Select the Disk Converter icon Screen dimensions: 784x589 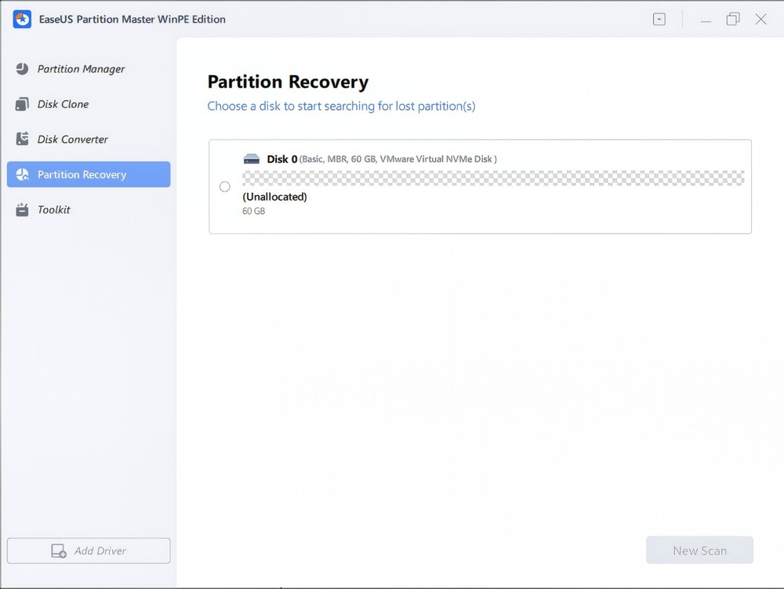(24, 139)
